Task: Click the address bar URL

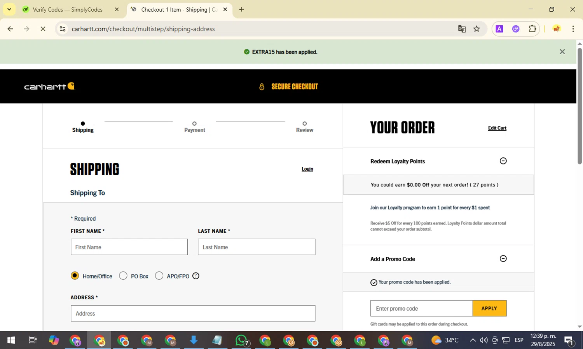Action: pyautogui.click(x=143, y=29)
